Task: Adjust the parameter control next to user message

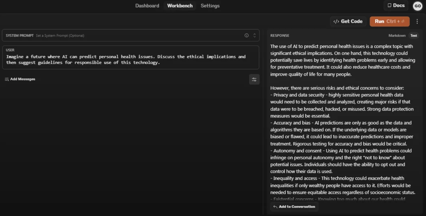Action: pos(254,79)
